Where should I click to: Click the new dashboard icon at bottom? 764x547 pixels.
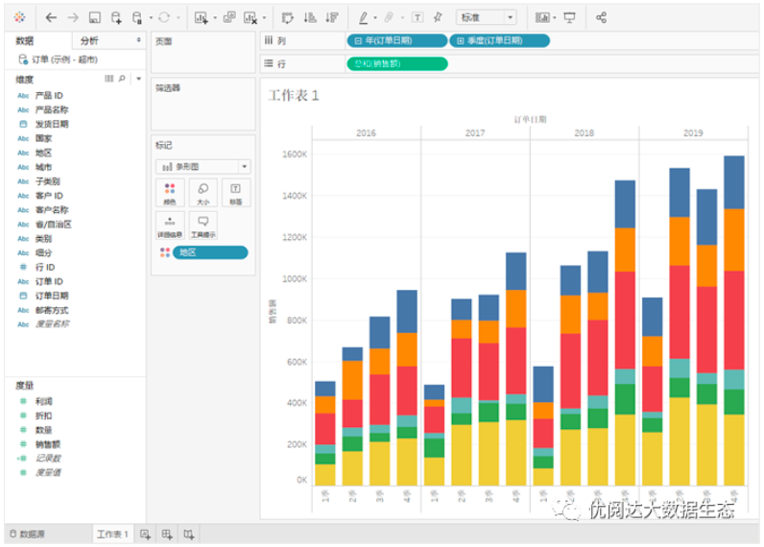[167, 535]
